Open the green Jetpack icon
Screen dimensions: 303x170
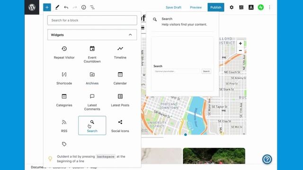click(x=261, y=8)
